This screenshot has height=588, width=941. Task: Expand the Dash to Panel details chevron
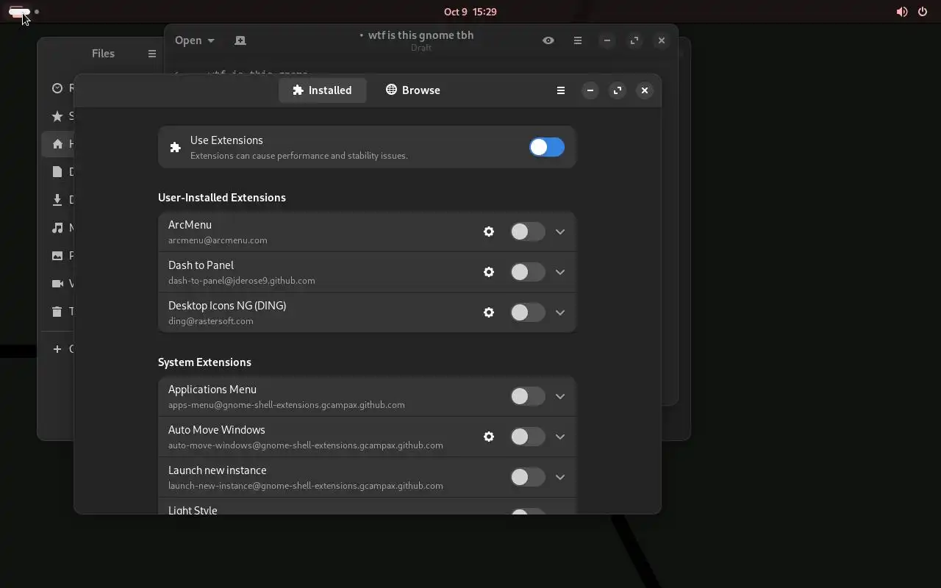point(560,272)
